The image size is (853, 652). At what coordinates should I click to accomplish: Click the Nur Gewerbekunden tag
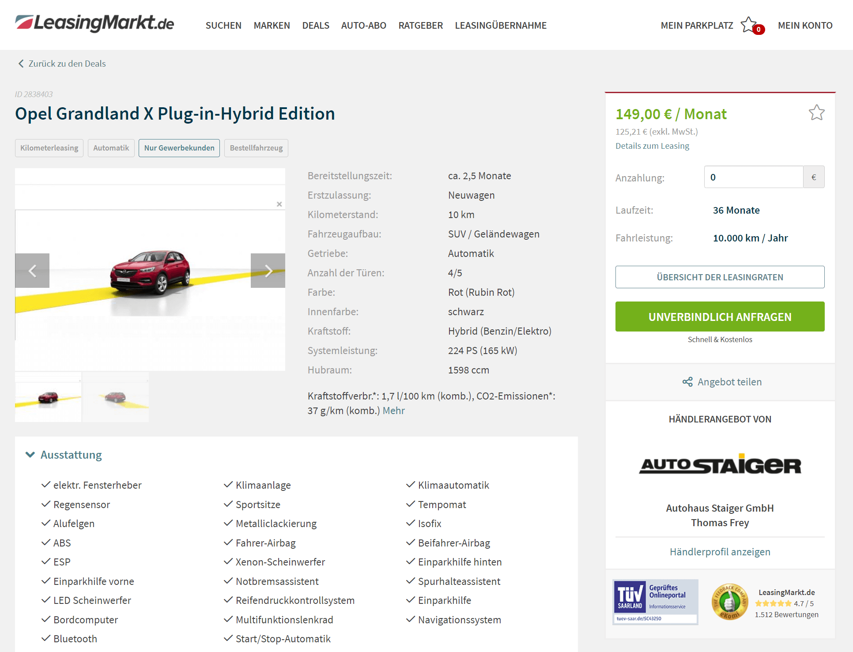pyautogui.click(x=179, y=148)
